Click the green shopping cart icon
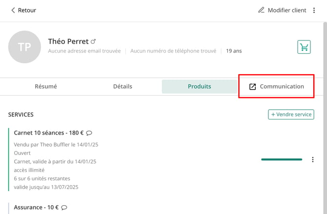The width and height of the screenshot is (327, 214). [304, 47]
